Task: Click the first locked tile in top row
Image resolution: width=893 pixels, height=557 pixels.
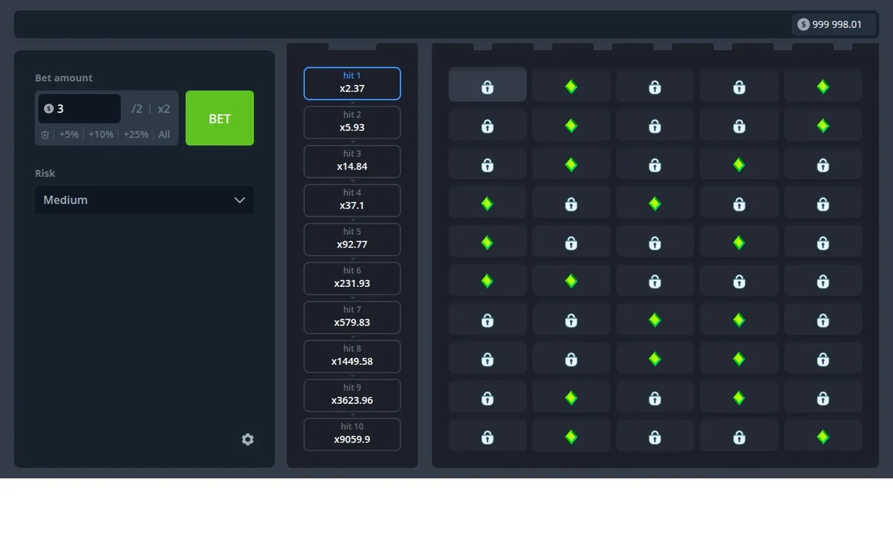Action: 487,84
